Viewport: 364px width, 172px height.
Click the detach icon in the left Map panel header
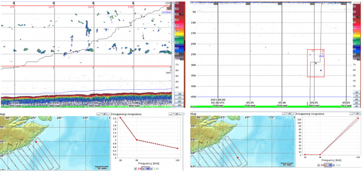coord(103,114)
